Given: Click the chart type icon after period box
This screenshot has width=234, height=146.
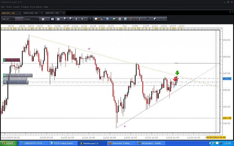Looking at the screenshot, I should click(43, 19).
